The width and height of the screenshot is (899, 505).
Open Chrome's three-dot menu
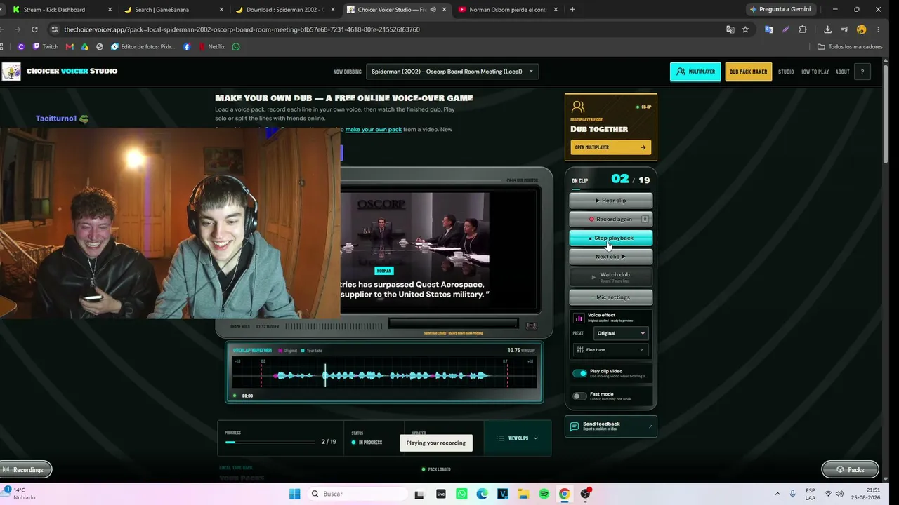click(879, 29)
